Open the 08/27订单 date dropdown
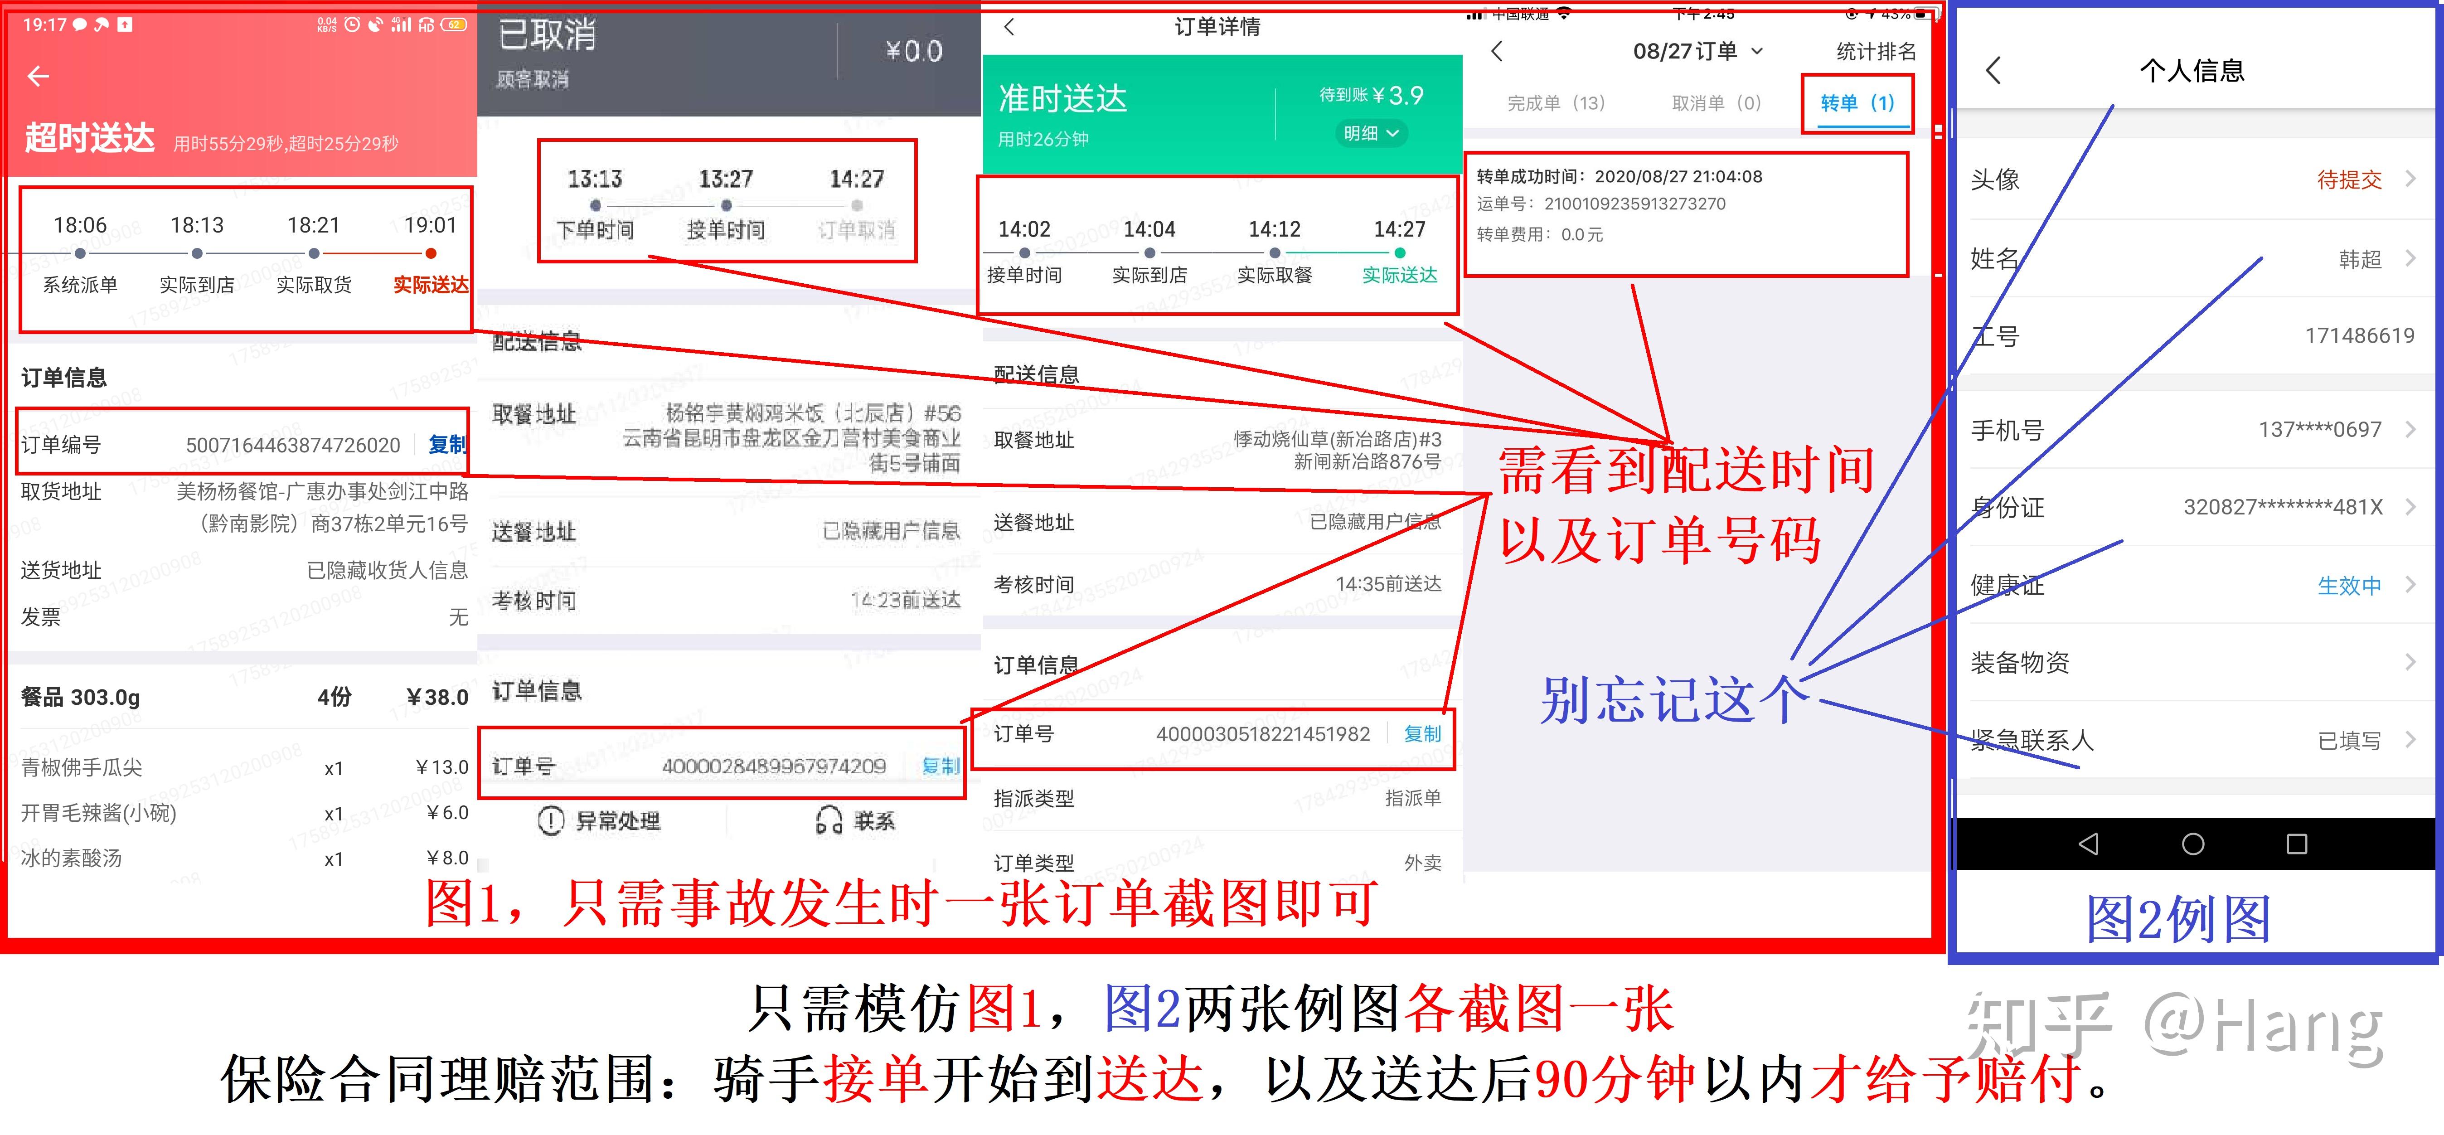Image resolution: width=2444 pixels, height=1135 pixels. [x=1698, y=51]
